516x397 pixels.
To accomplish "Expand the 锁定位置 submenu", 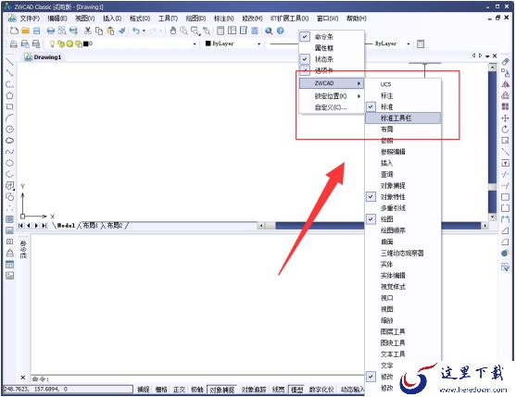I will tap(332, 96).
